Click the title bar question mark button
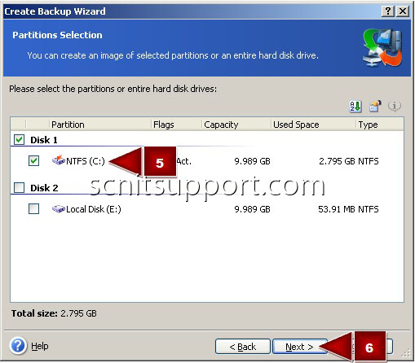 coord(388,11)
